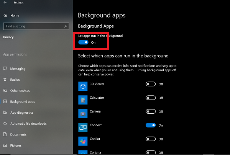The width and height of the screenshot is (230, 155).
Task: Turn off Let apps run in background
Action: [x=83, y=42]
